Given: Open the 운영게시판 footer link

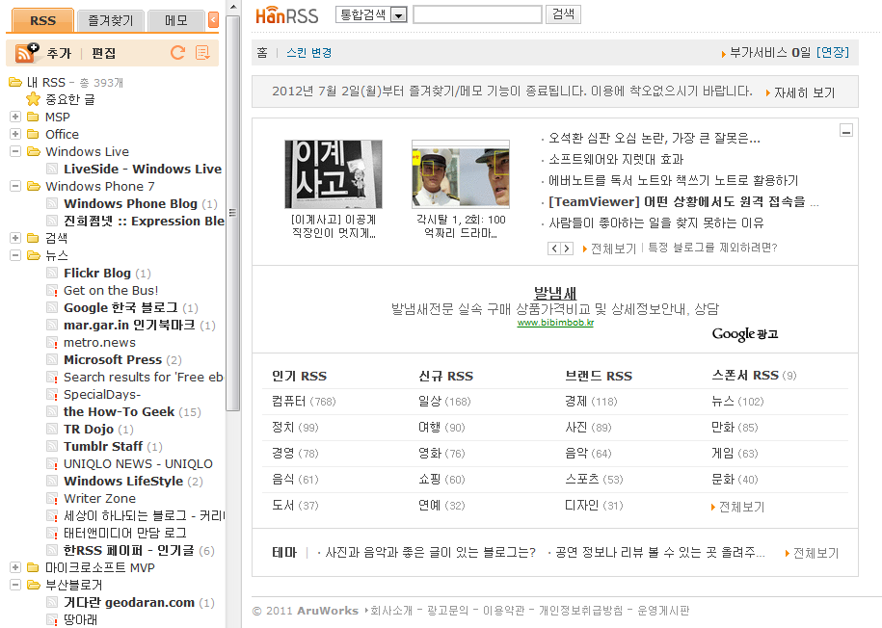Looking at the screenshot, I should [x=663, y=611].
